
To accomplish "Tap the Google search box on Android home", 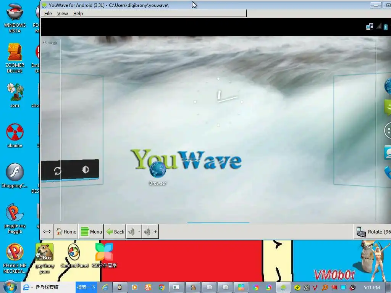I will pyautogui.click(x=51, y=43).
